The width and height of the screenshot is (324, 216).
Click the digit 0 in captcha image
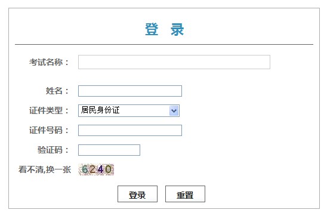(108, 169)
